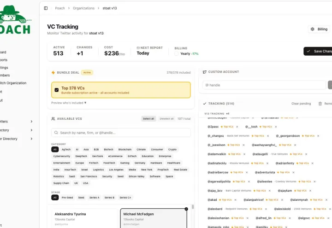Remove @alanjpatricof from tracking
The image size is (332, 228).
[x=282, y=199]
